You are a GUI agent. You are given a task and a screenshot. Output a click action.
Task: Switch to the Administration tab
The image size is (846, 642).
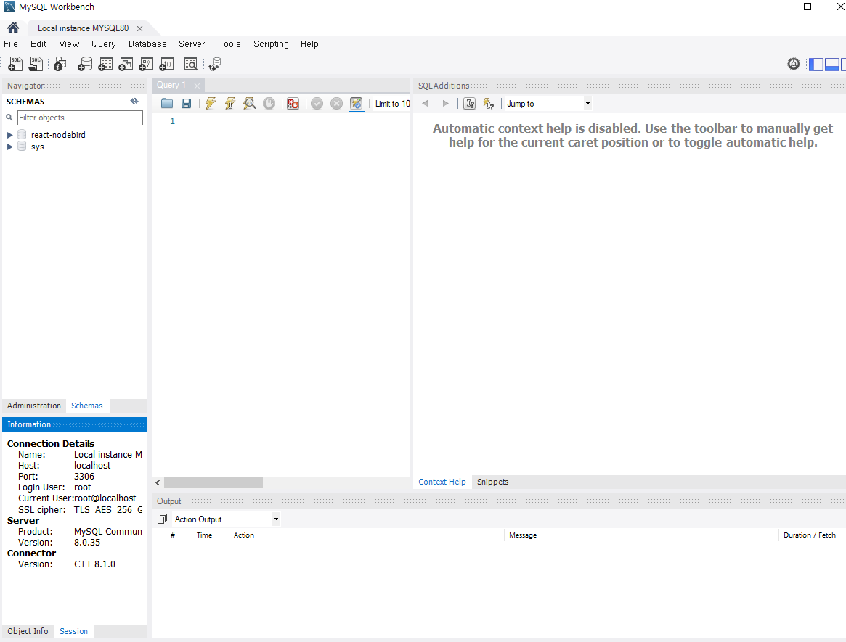[x=34, y=406]
